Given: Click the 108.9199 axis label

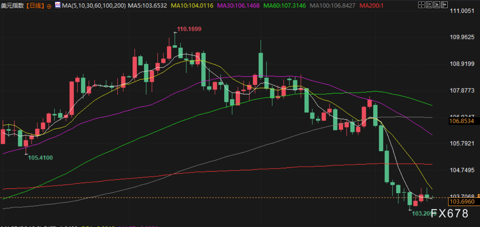Looking at the screenshot, I should pos(462,64).
